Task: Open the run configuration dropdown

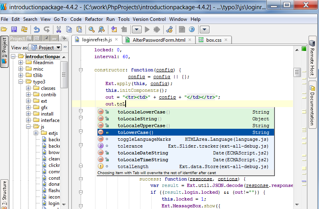Action: click(137, 29)
